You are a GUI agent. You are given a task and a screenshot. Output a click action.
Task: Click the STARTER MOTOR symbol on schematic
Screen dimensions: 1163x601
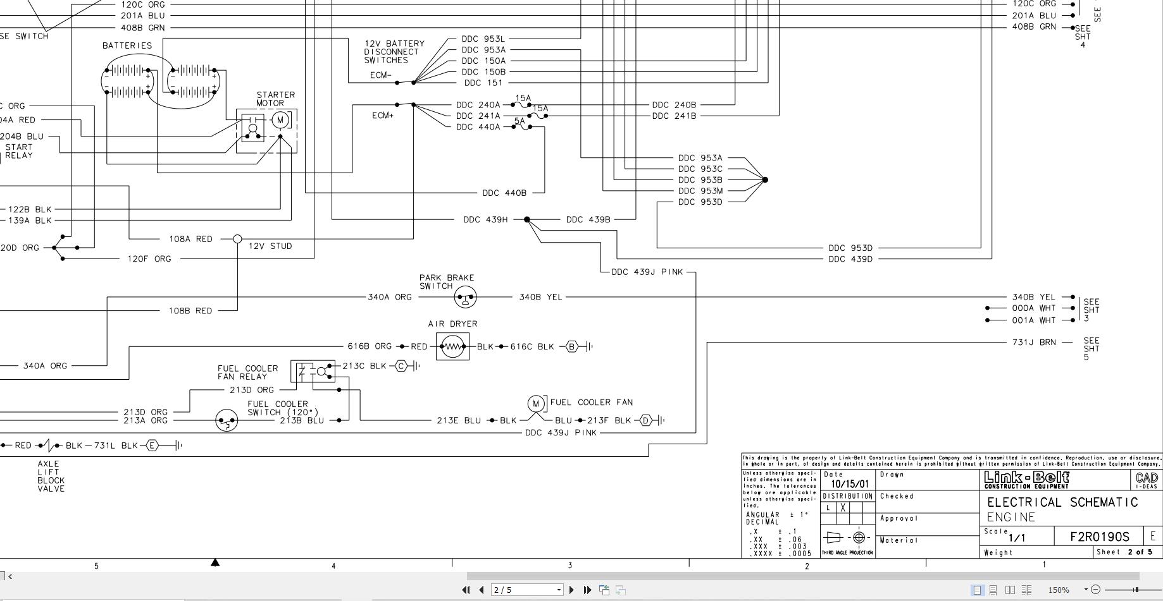280,120
